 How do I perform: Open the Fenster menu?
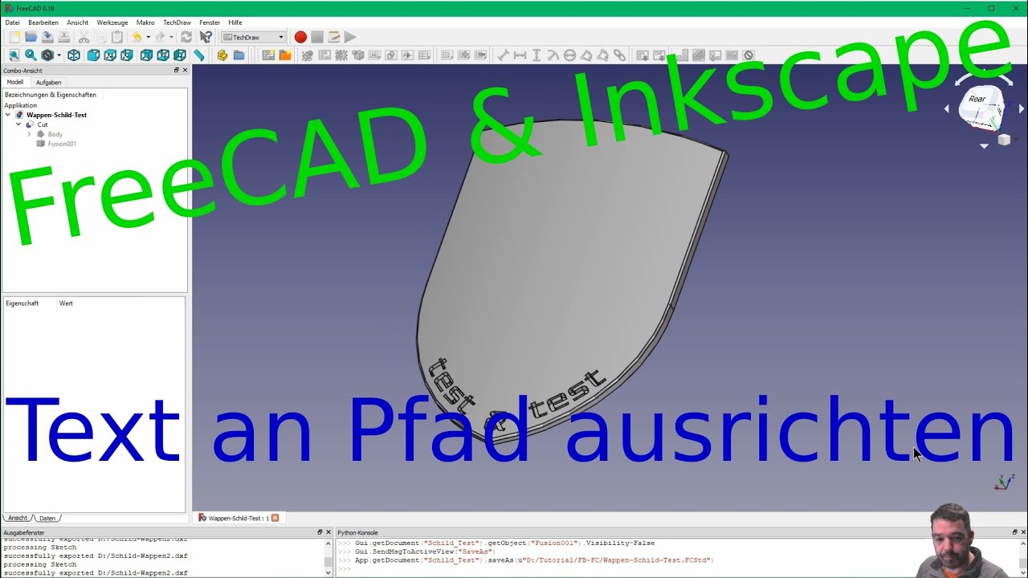point(210,22)
